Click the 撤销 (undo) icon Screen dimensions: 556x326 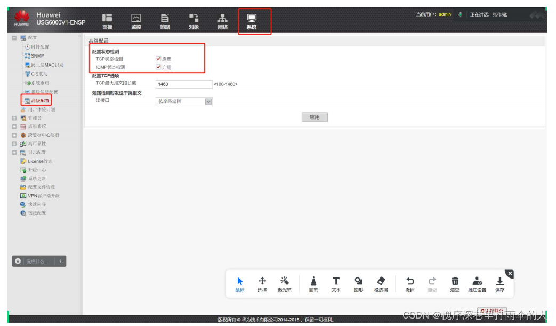coord(410,281)
